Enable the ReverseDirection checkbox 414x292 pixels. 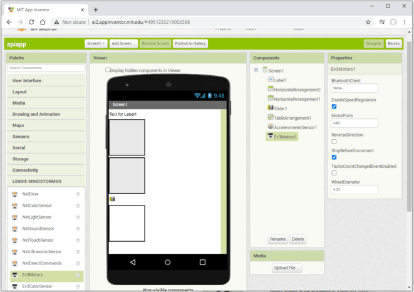334,142
